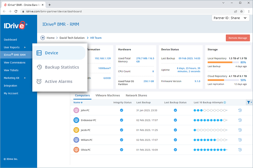Viewport: 253px width, 168px height.
Task: Reload the page in the browser
Action: click(16, 11)
